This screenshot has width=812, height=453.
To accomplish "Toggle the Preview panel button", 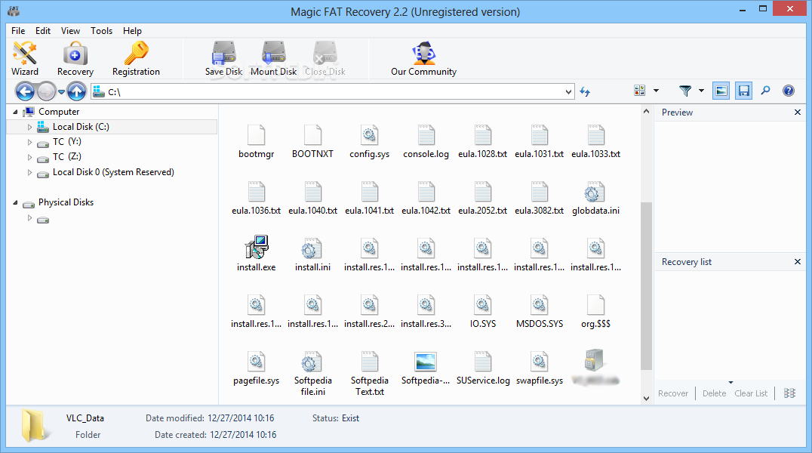I will (721, 91).
